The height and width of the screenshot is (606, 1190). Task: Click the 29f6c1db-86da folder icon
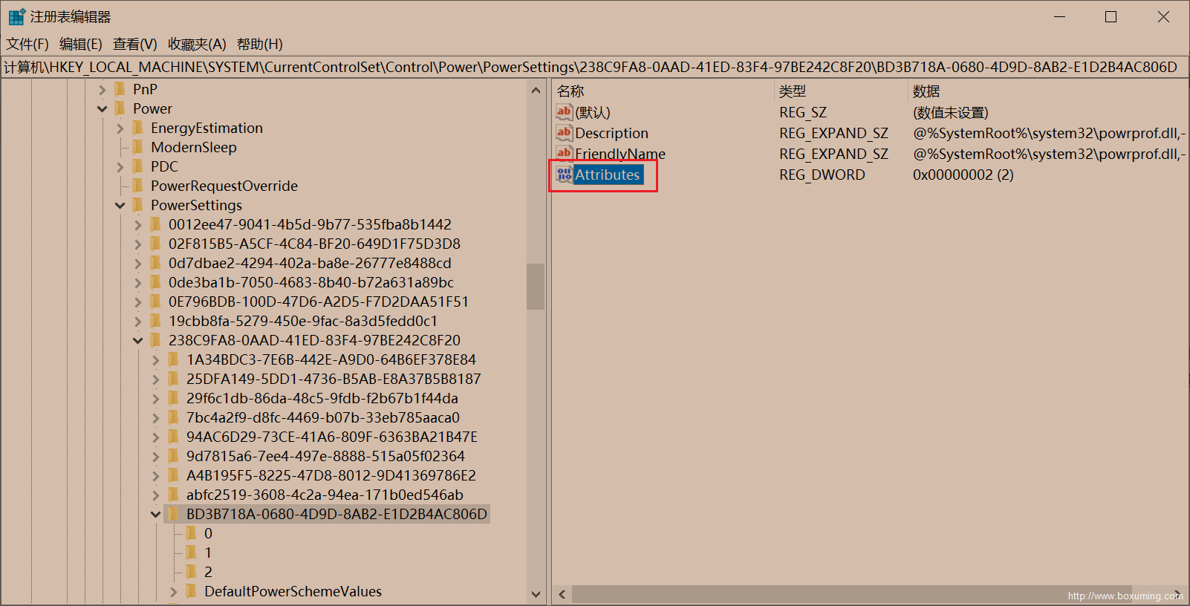tap(174, 398)
